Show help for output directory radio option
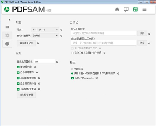Viewport: 156px width, 126px height. pos(118,73)
